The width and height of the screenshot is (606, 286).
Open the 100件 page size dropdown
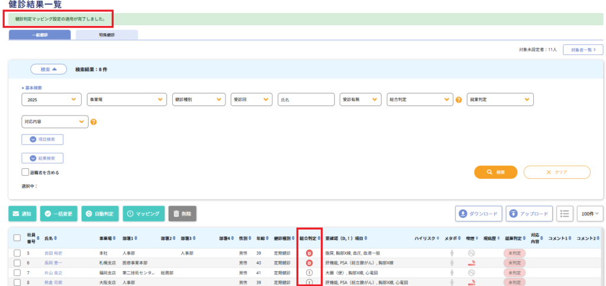589,213
